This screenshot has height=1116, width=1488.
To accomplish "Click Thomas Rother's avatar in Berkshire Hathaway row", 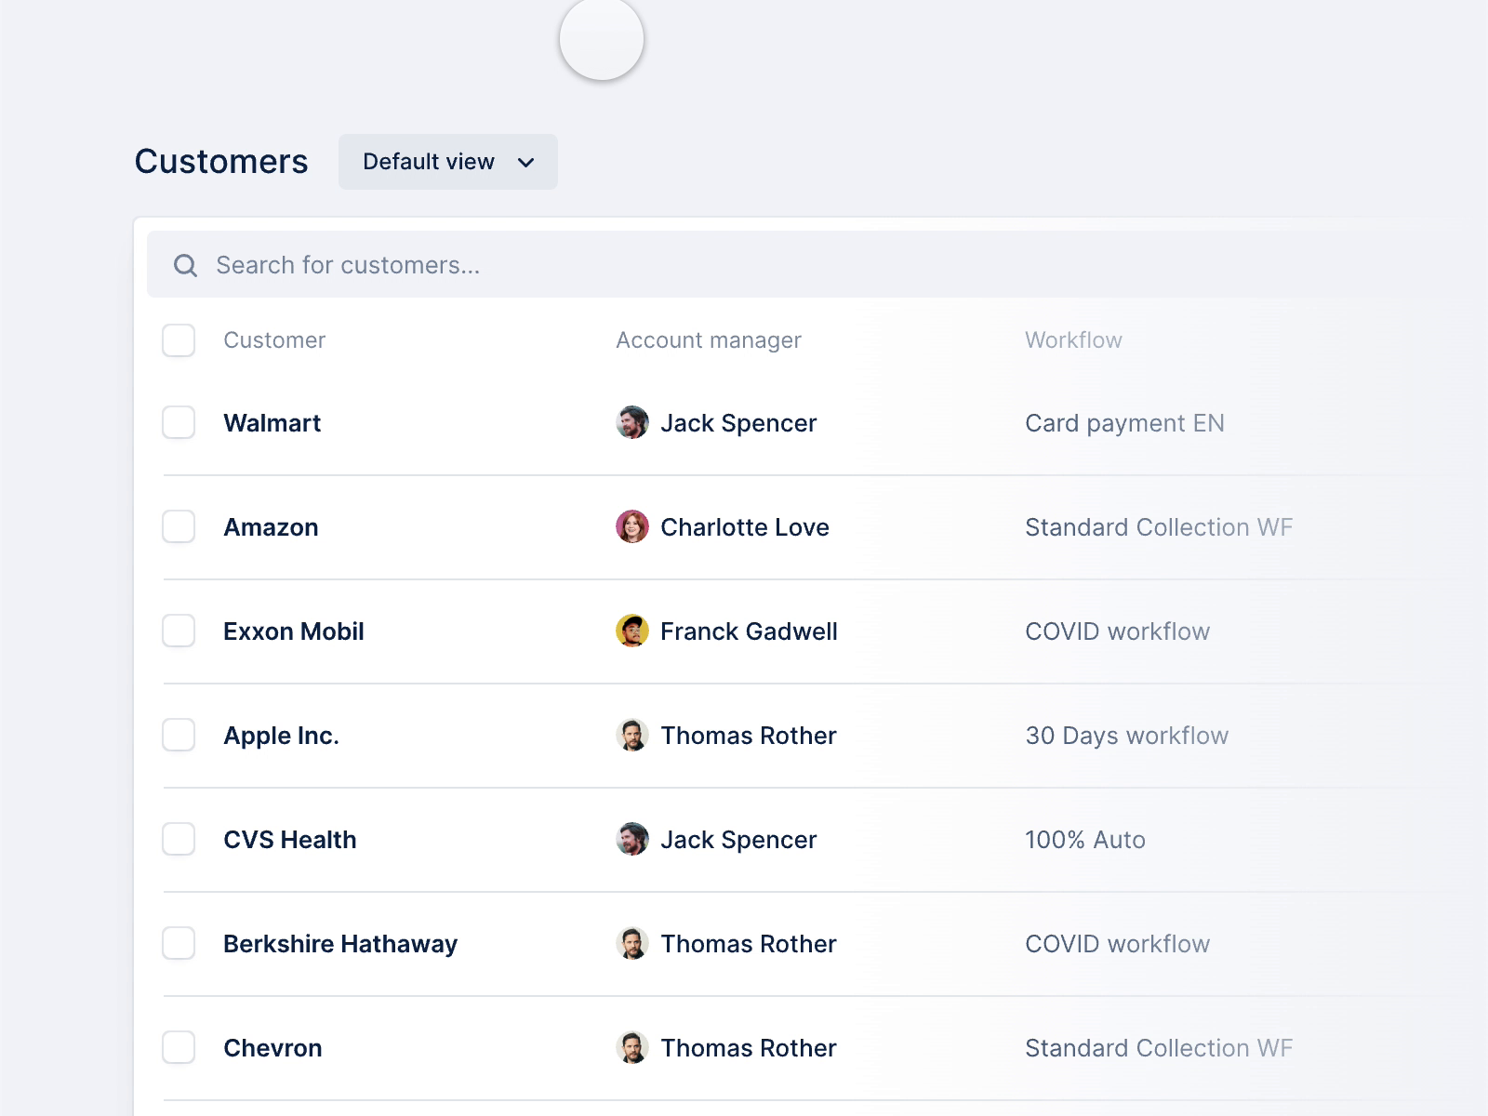I will click(632, 943).
